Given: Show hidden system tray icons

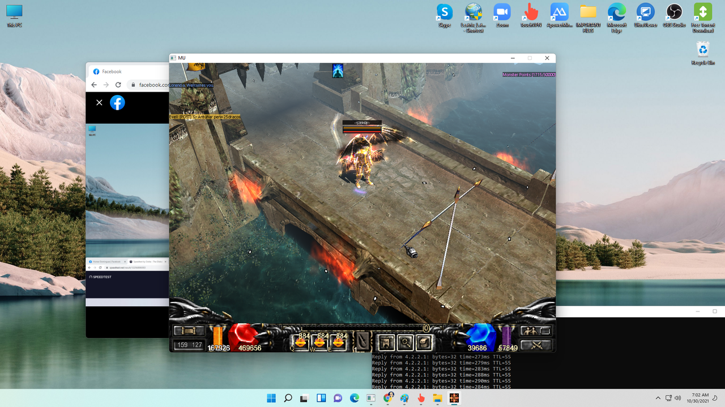Looking at the screenshot, I should point(658,398).
